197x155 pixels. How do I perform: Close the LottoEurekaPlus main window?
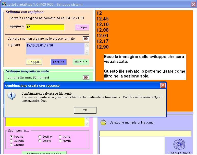pyautogui.click(x=193, y=4)
